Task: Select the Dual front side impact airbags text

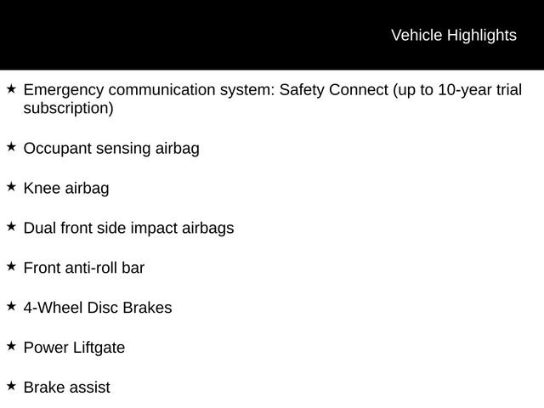Action: [x=128, y=228]
